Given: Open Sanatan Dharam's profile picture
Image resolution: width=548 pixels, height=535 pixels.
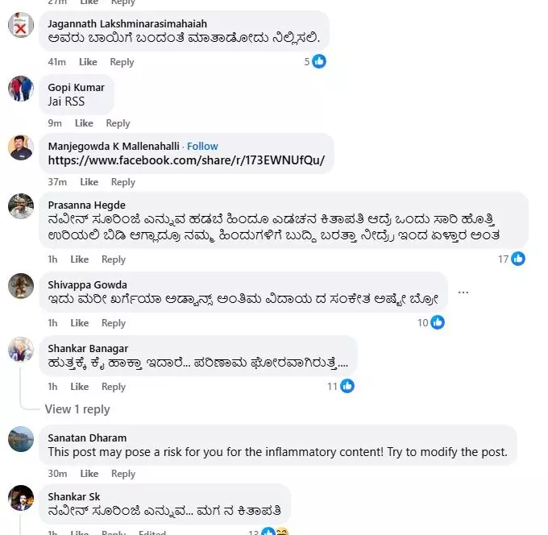Looking at the screenshot, I should (x=21, y=439).
